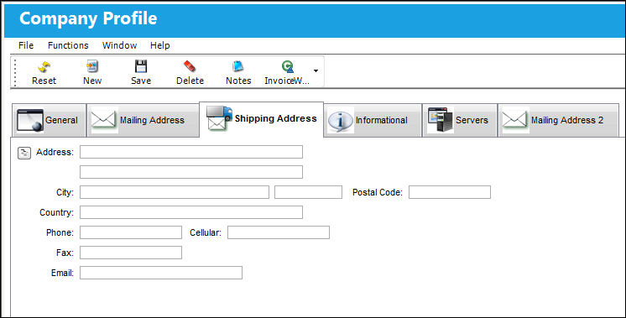Click into the City field
The width and height of the screenshot is (626, 318).
175,192
